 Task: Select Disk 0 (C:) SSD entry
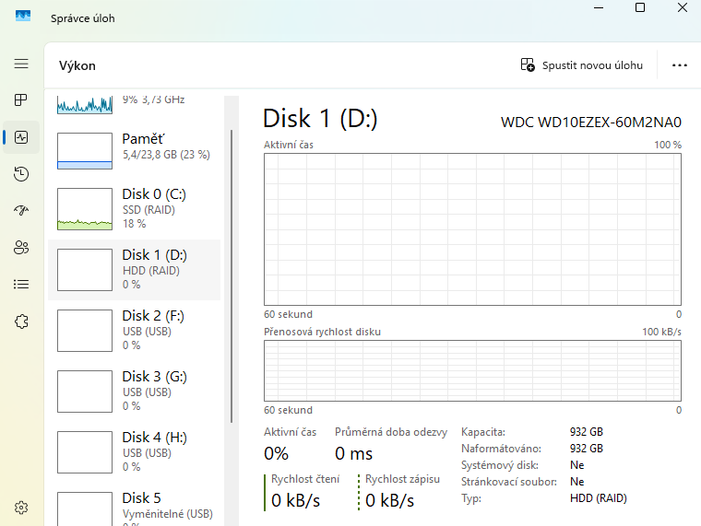pyautogui.click(x=134, y=209)
